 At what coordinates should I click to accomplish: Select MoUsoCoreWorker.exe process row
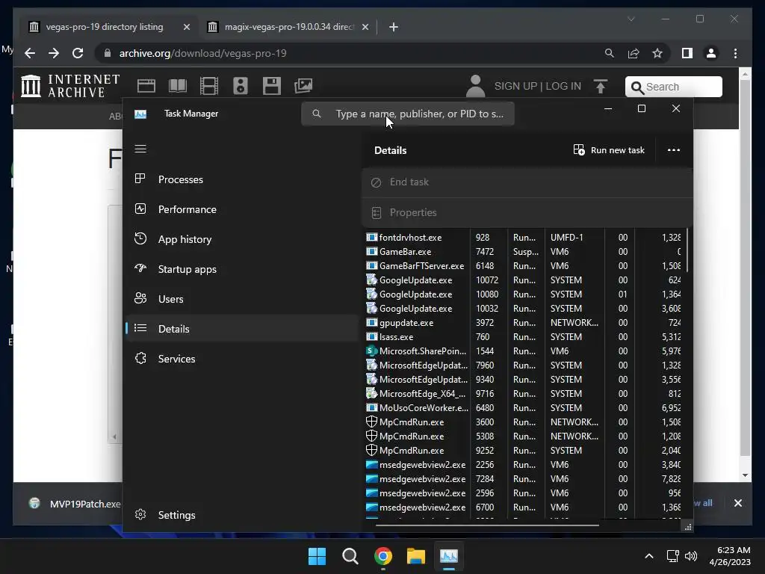pyautogui.click(x=524, y=407)
